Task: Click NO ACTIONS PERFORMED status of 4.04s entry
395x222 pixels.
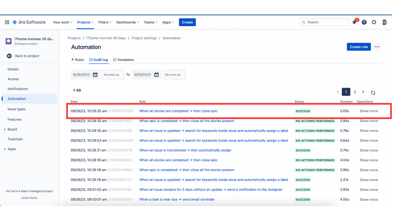Action: (315, 160)
